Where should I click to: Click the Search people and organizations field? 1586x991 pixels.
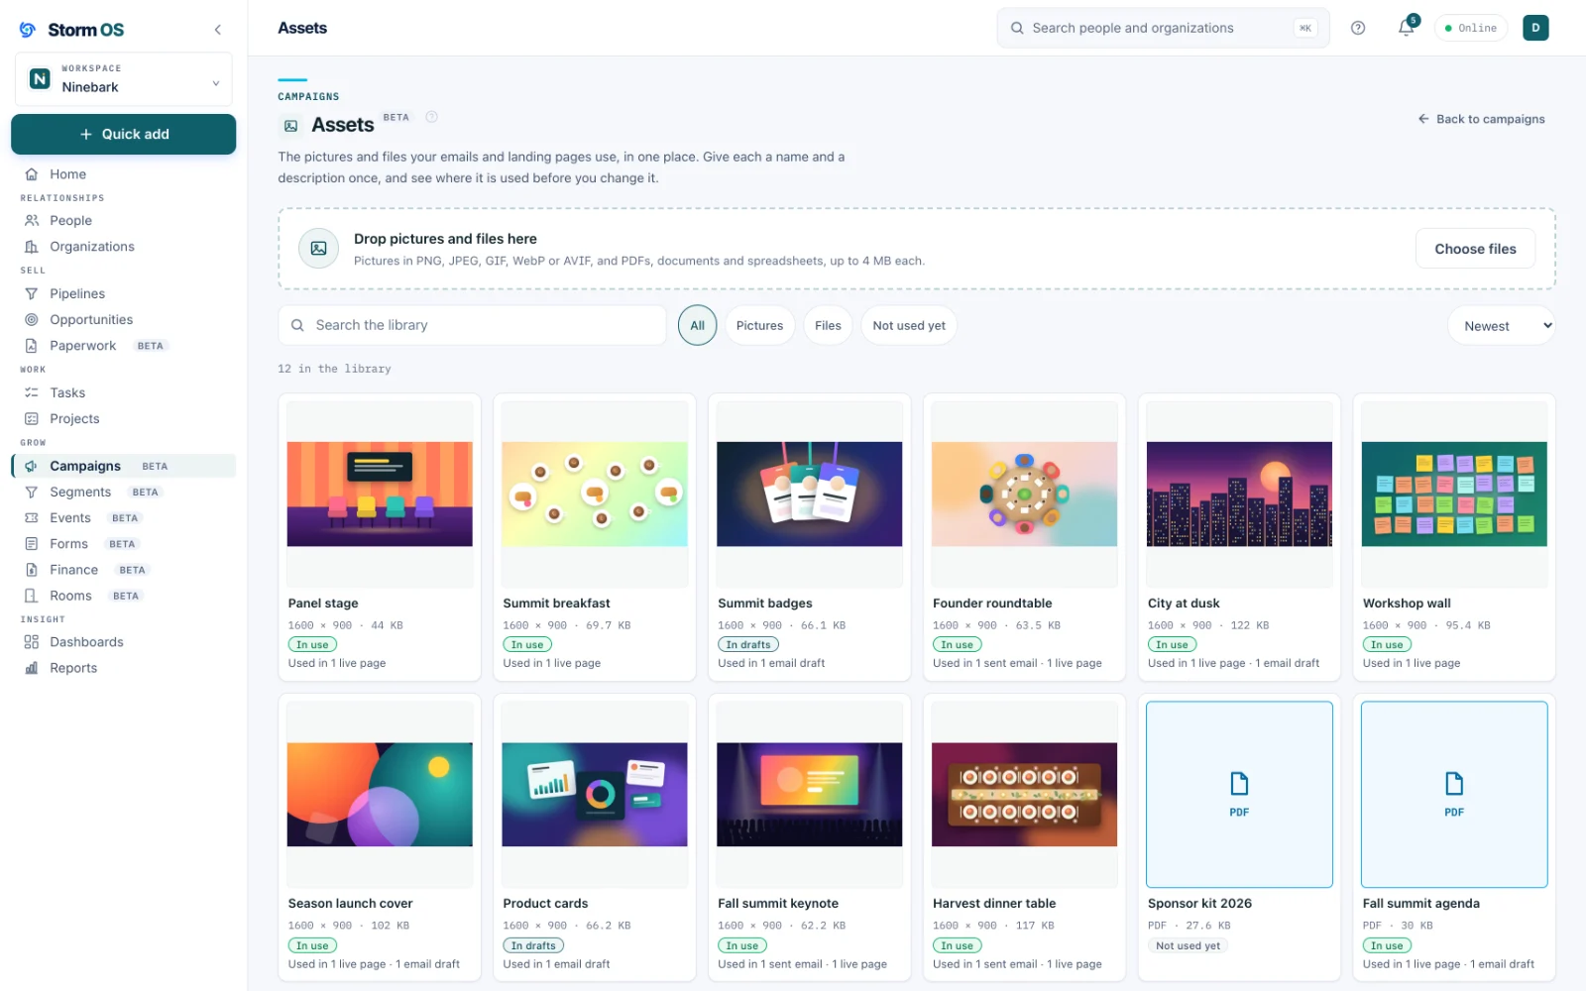coord(1163,28)
